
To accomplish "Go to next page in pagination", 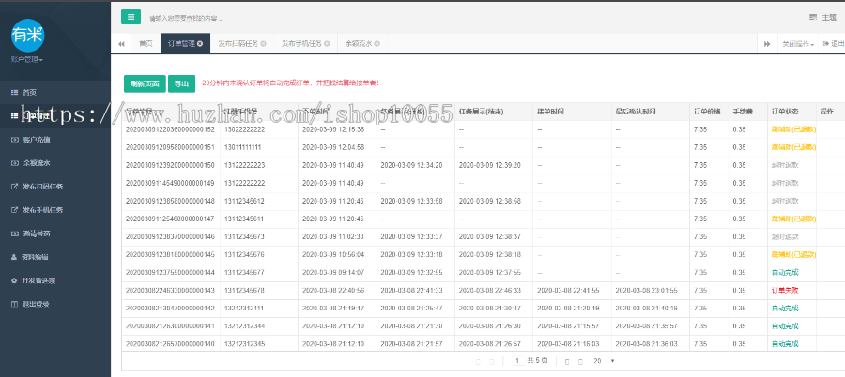I will pyautogui.click(x=567, y=361).
